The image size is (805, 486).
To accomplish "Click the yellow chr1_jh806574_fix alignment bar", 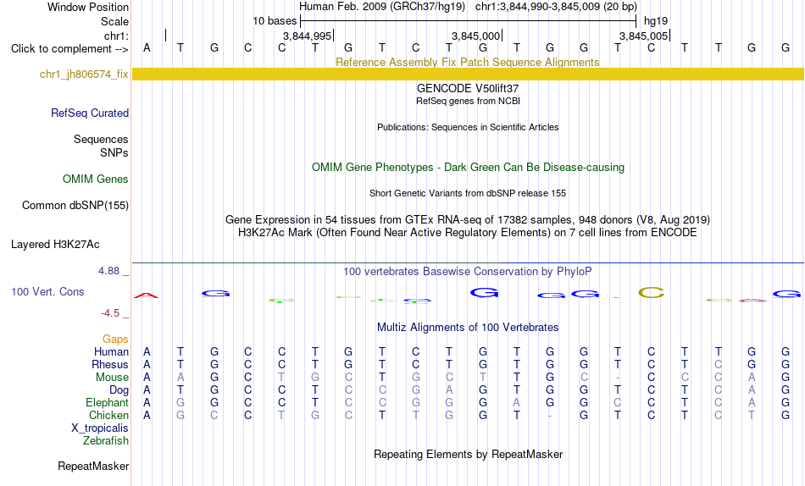I will tap(468, 74).
